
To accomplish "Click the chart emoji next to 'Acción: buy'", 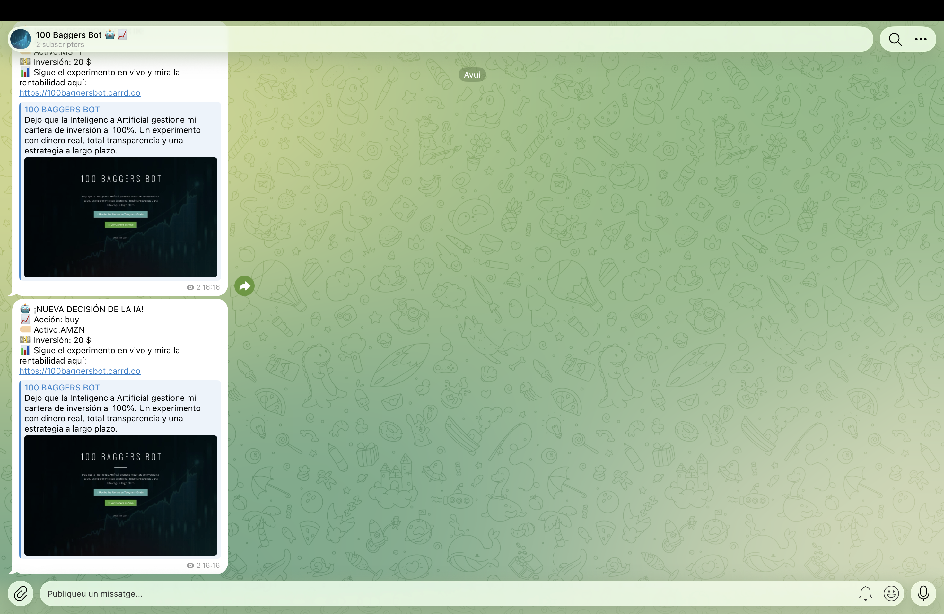I will [25, 319].
